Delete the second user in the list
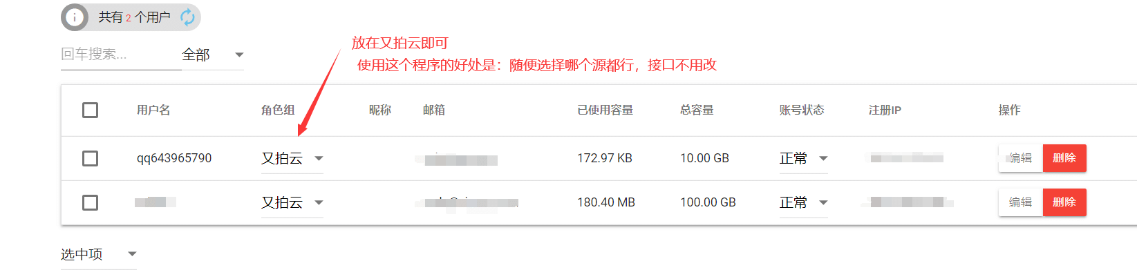Viewport: 1137px width, 279px height. point(1064,202)
